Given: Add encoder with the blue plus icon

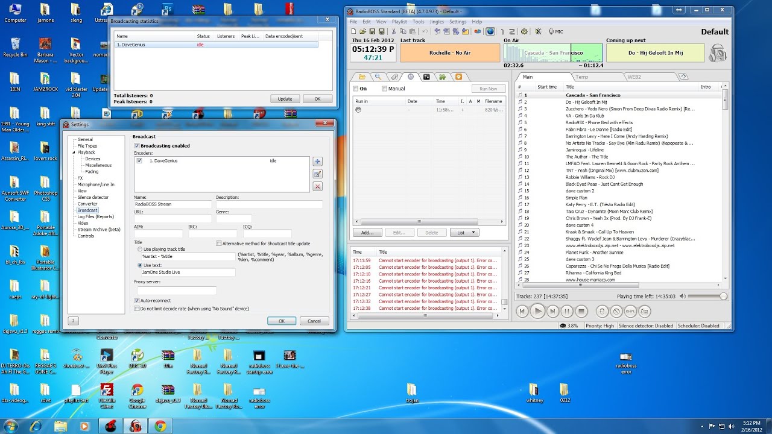Looking at the screenshot, I should 317,161.
